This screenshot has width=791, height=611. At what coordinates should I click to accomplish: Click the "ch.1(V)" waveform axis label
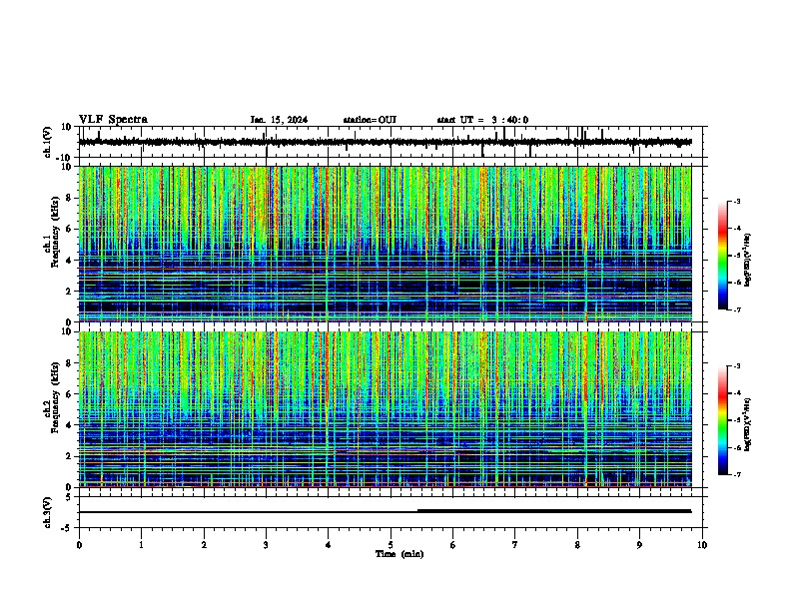click(48, 142)
